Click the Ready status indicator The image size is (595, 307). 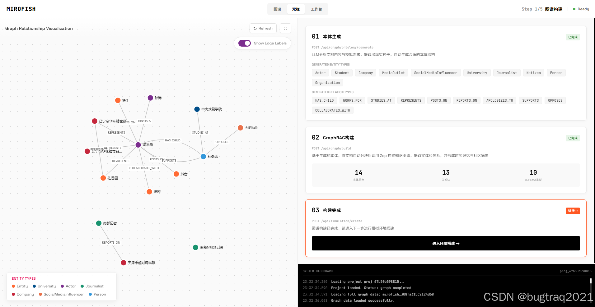point(581,9)
